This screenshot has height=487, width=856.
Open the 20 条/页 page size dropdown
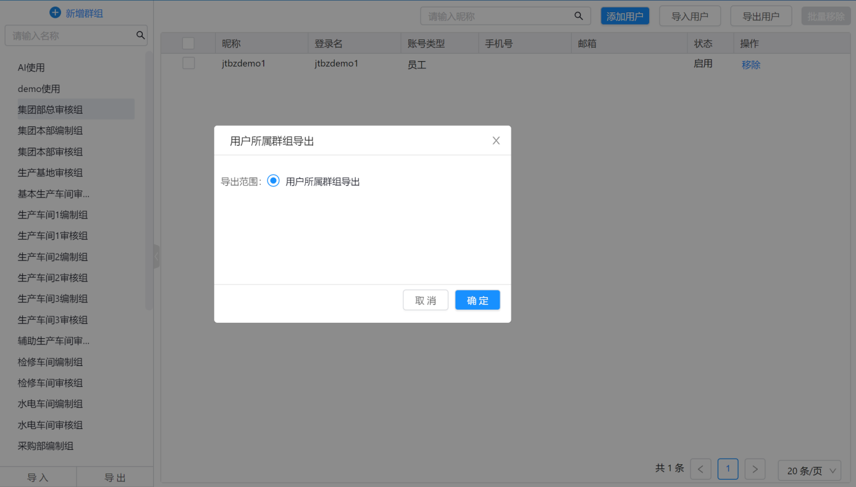click(x=810, y=470)
